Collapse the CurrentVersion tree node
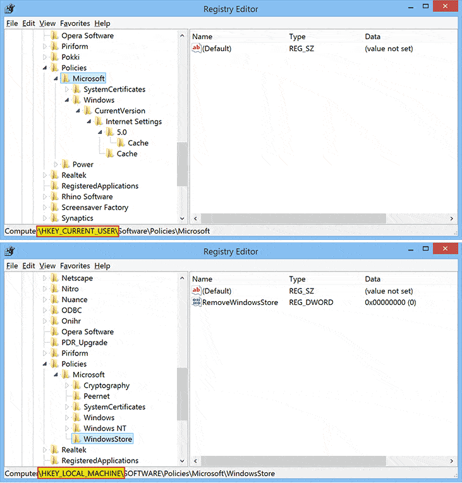This screenshot has height=483, width=462. tap(78, 111)
